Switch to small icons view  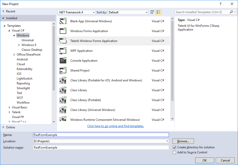152,12
